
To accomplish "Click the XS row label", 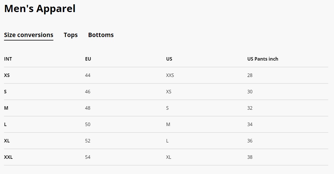I will pos(7,75).
